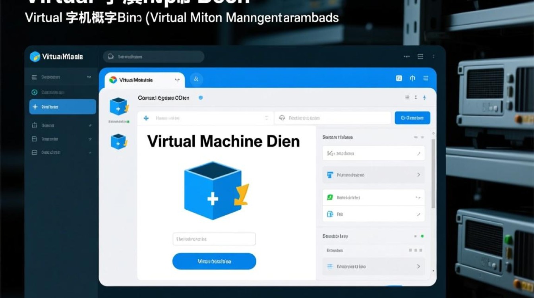This screenshot has width=534, height=298.
Task: Select the highlighted blue sidebar item with plus sign
Action: tap(62, 107)
